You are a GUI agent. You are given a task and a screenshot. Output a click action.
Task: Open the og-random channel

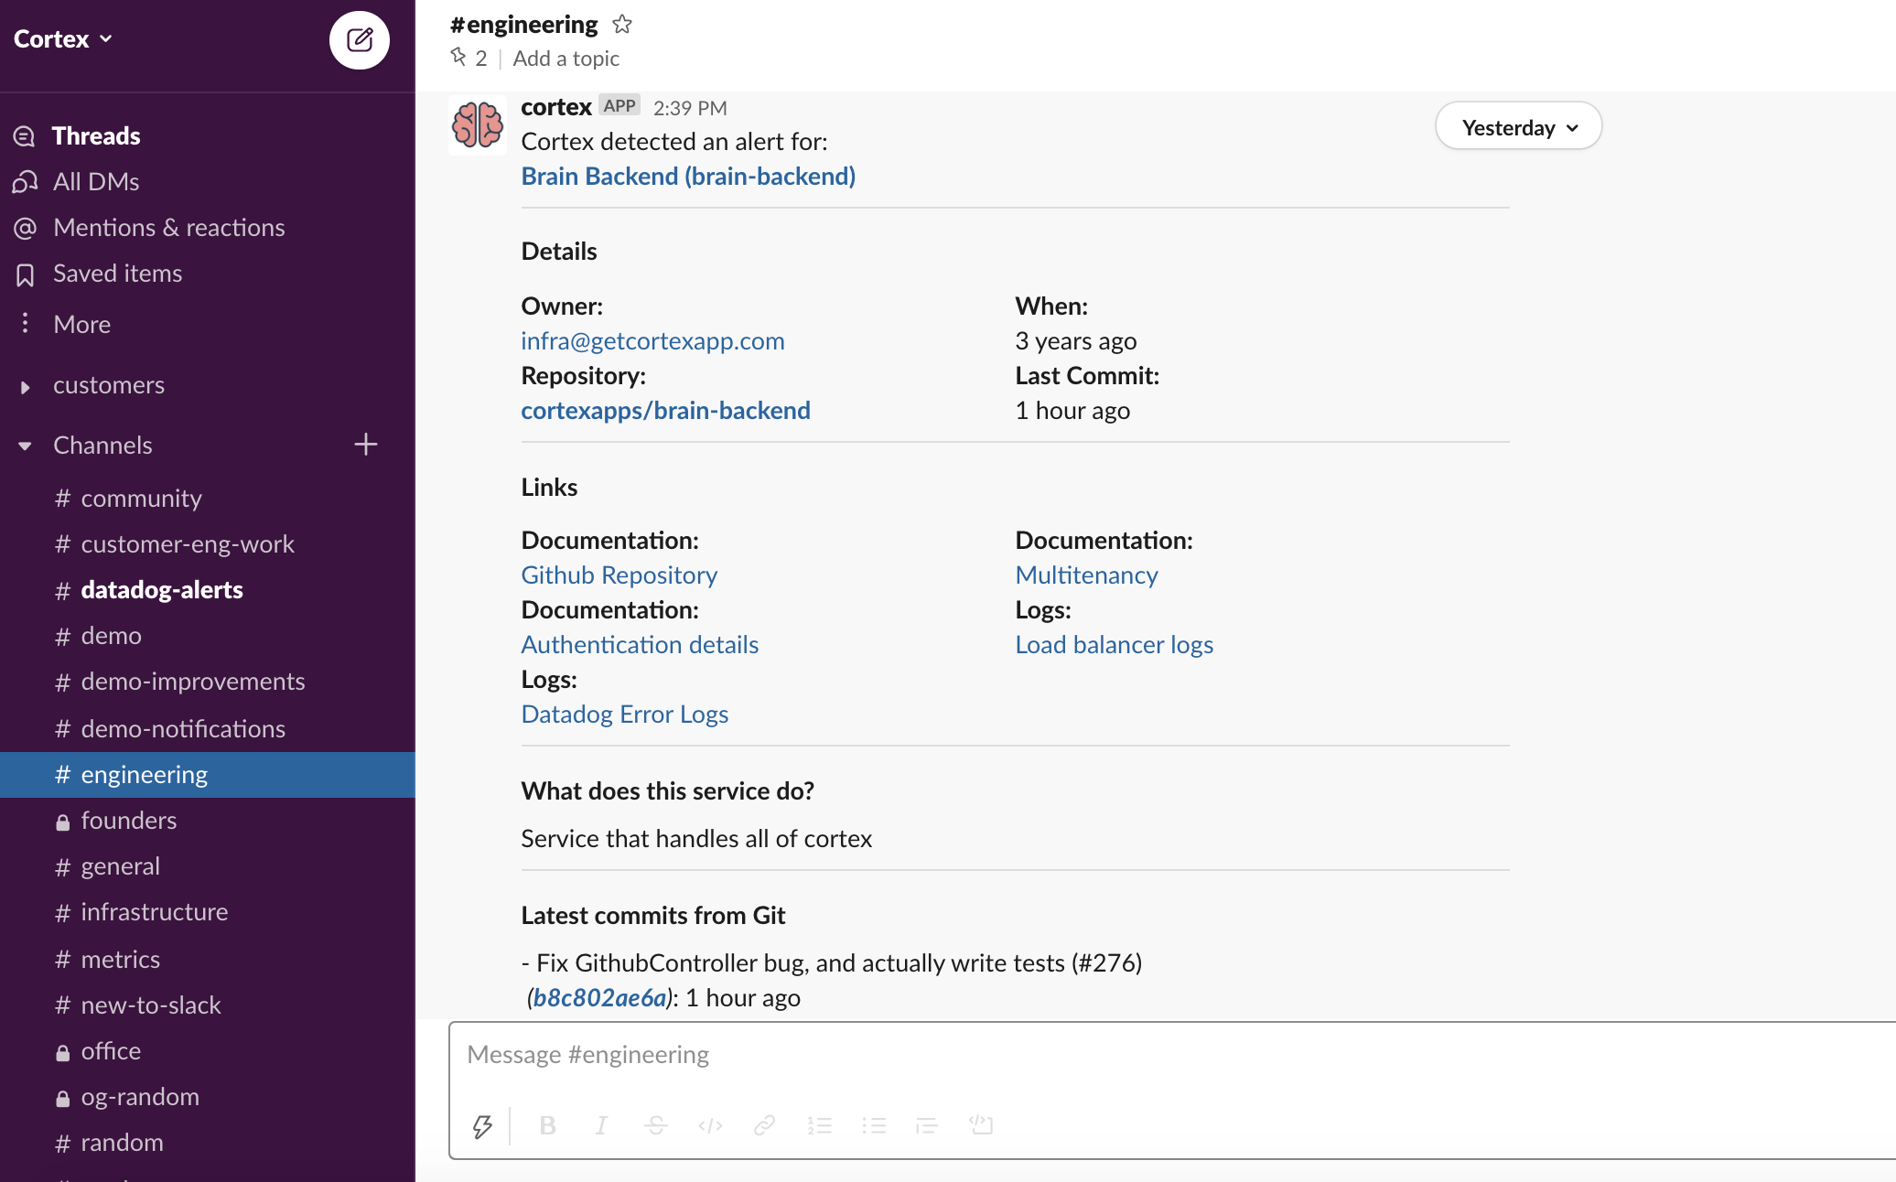tap(207, 1097)
